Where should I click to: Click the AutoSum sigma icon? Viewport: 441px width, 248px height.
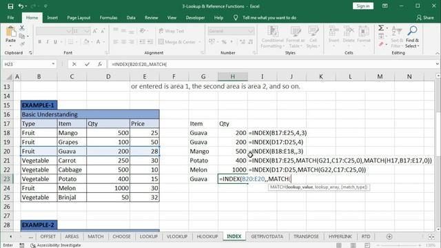coord(381,28)
